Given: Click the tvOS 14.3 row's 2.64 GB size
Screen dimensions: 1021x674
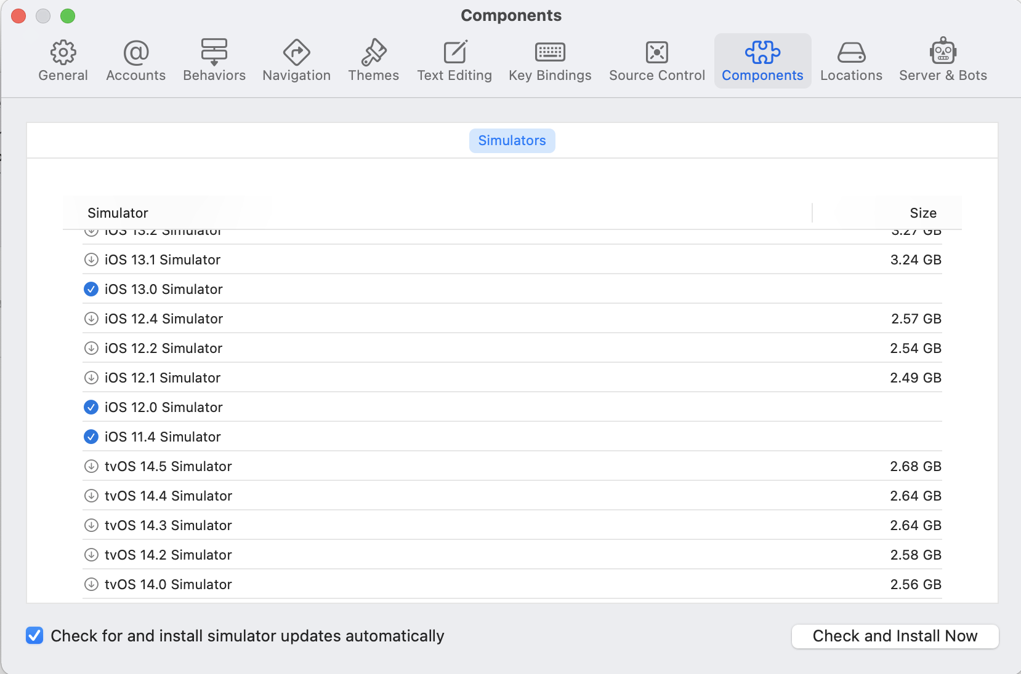Looking at the screenshot, I should 916,525.
